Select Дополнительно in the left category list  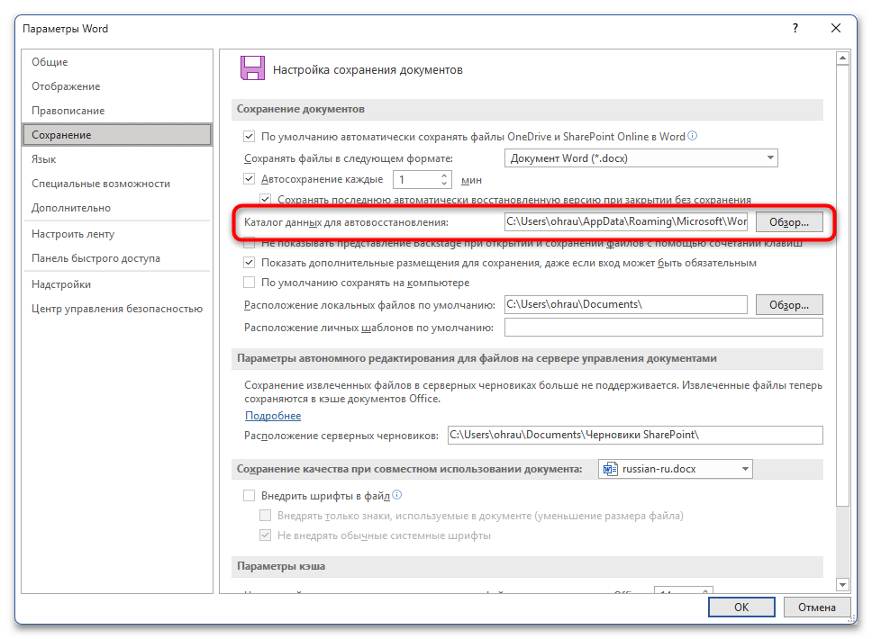(71, 208)
